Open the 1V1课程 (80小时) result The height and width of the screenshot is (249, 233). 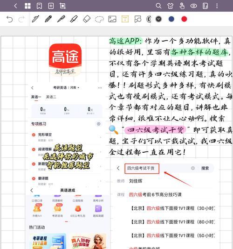173,222
